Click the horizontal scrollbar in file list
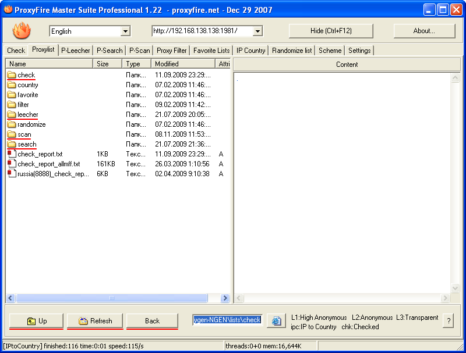Image resolution: width=466 pixels, height=353 pixels. coord(111,298)
